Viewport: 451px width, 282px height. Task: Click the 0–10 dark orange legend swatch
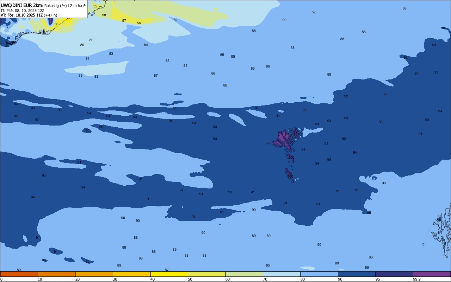click(19, 274)
